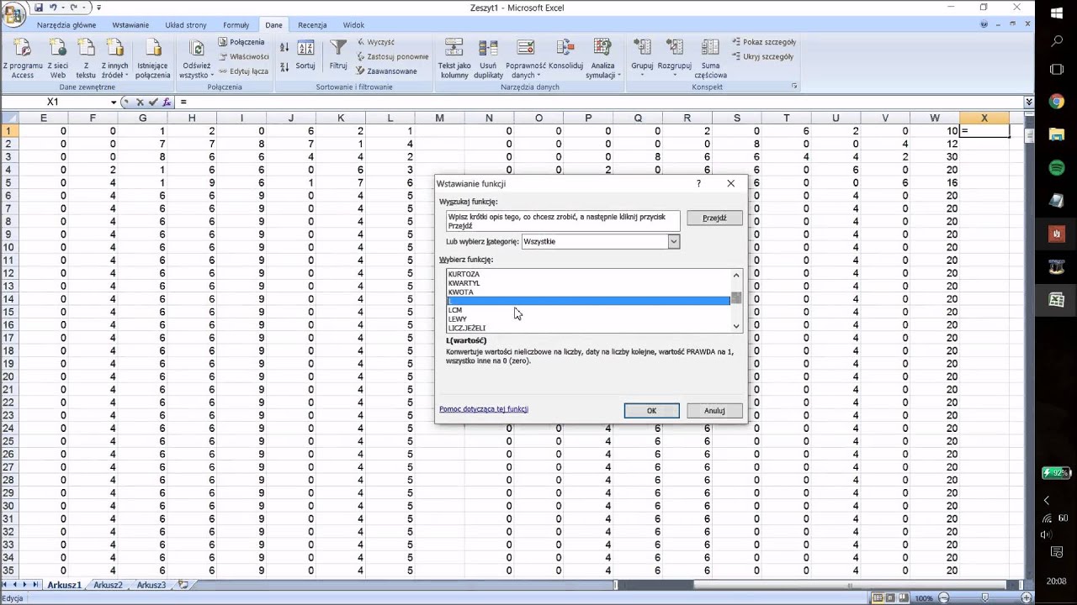The height and width of the screenshot is (605, 1077).
Task: Cancel formula entry with X icon
Action: tap(140, 102)
